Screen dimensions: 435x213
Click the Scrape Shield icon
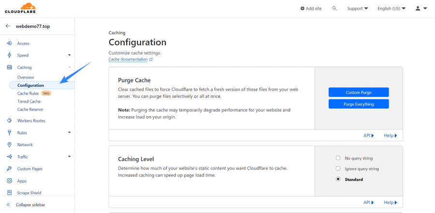[10, 193]
